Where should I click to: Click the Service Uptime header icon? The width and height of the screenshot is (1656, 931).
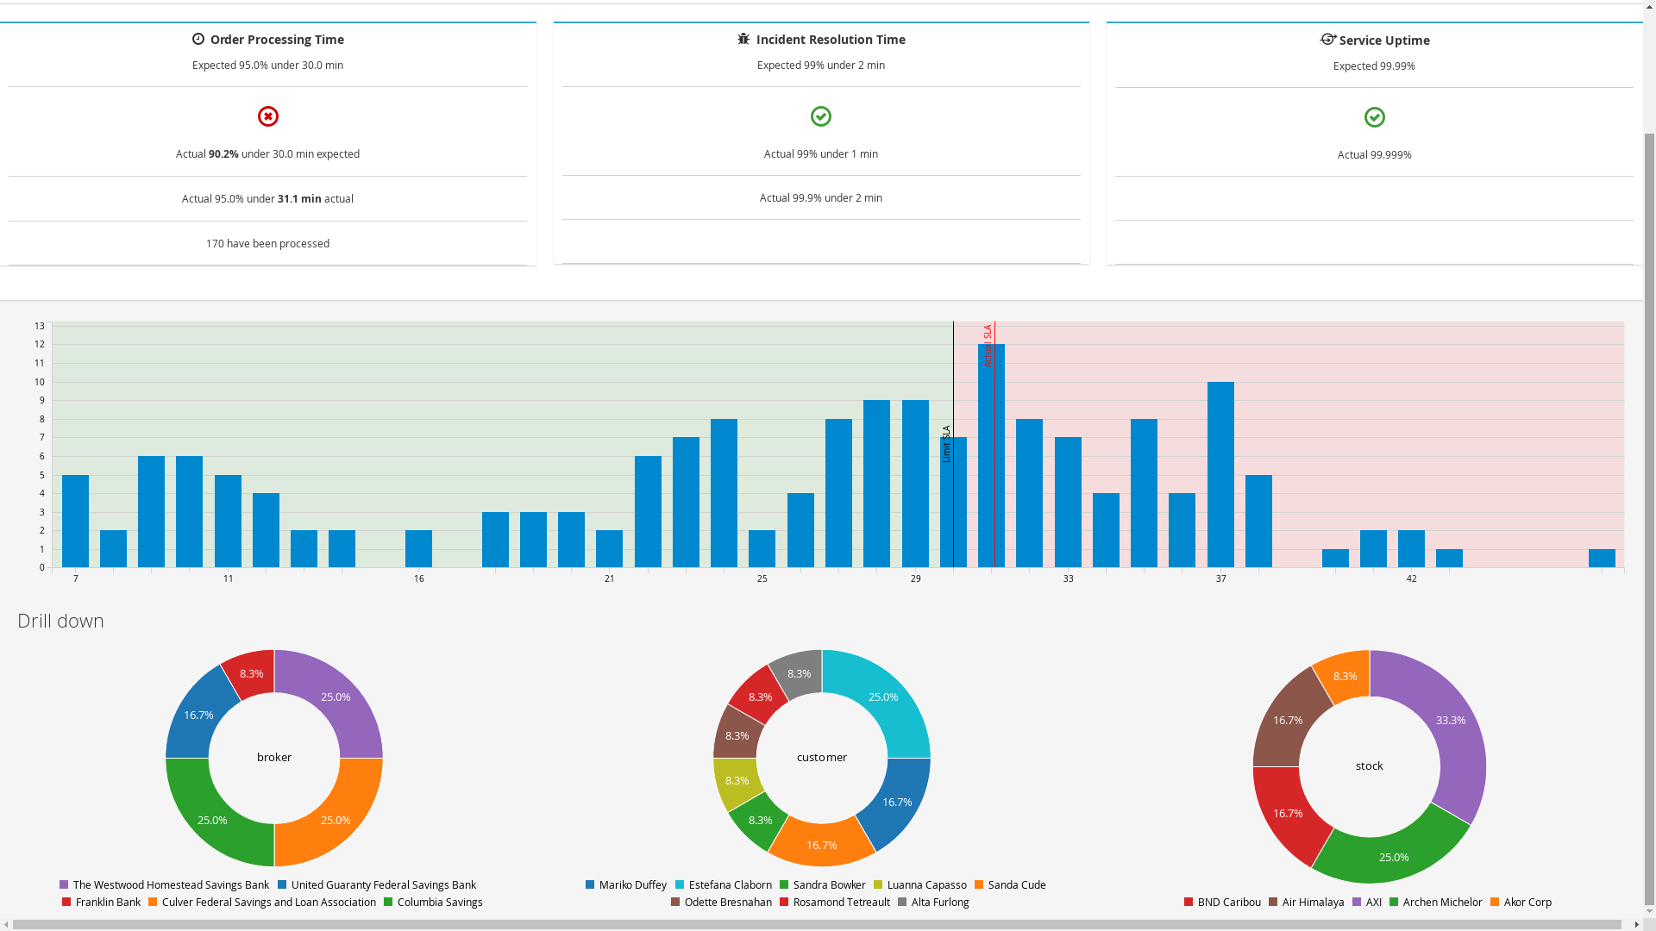(x=1328, y=39)
